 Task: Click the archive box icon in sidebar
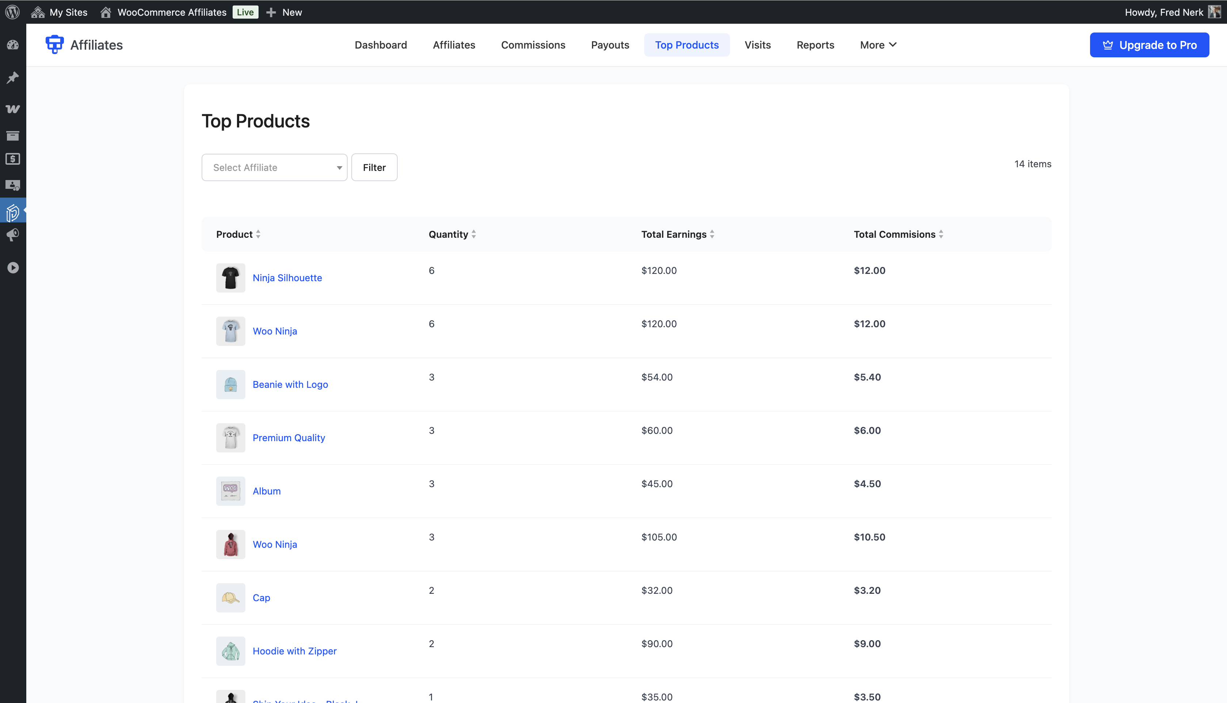pos(12,136)
